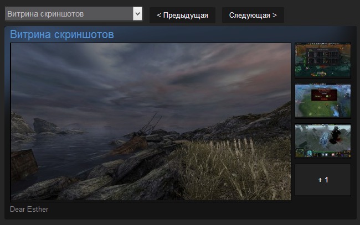Click the < Предыдущая button
360x225 pixels.
[183, 15]
